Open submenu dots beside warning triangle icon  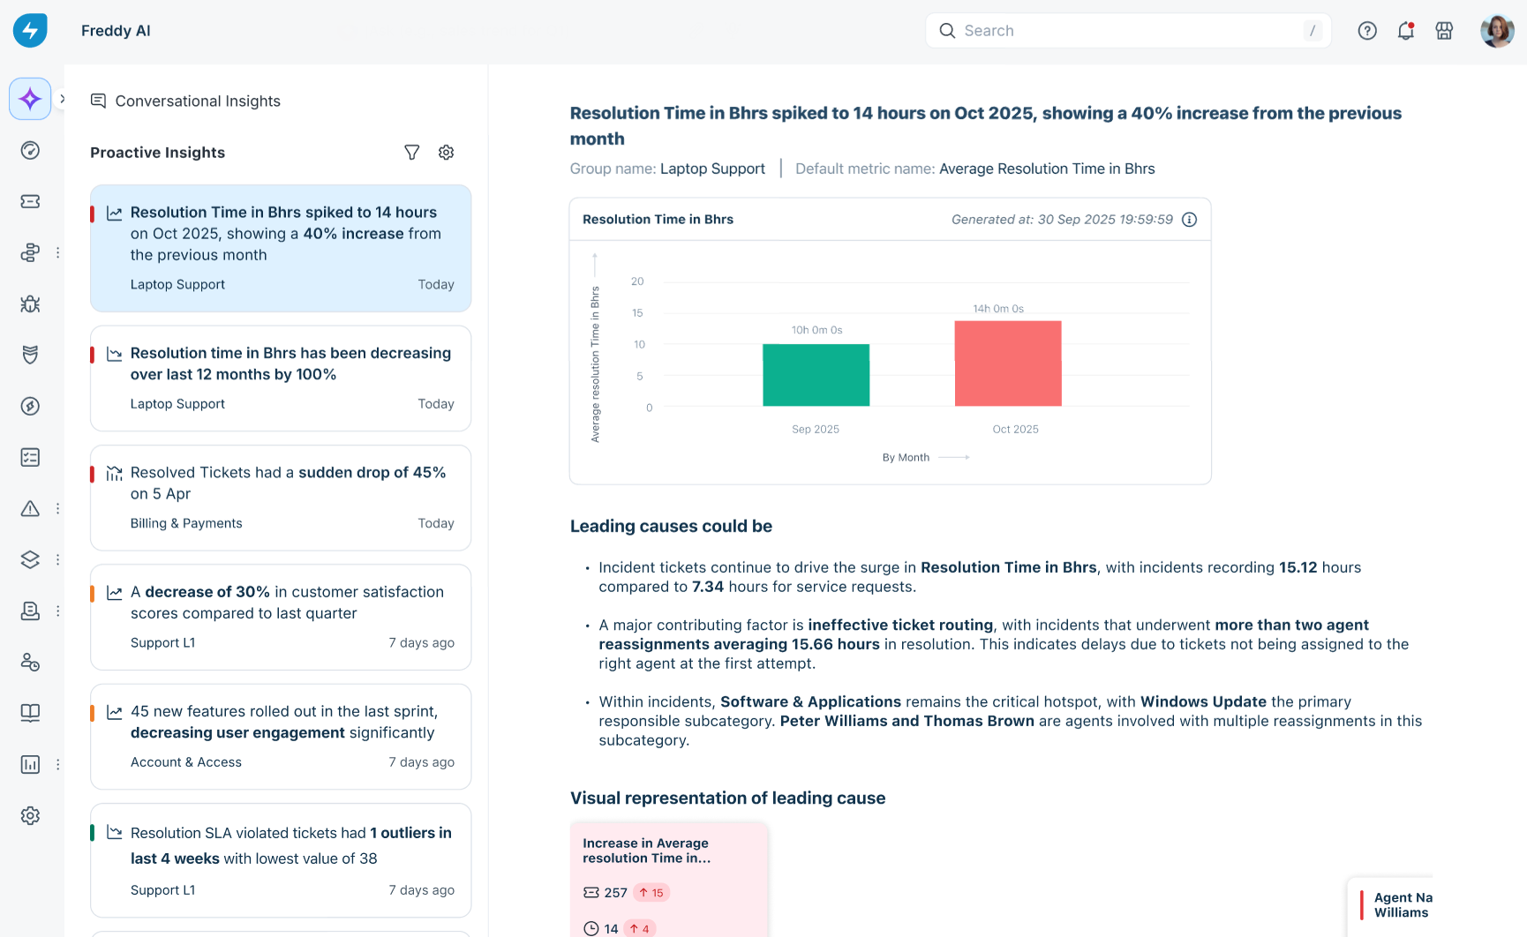(x=57, y=508)
